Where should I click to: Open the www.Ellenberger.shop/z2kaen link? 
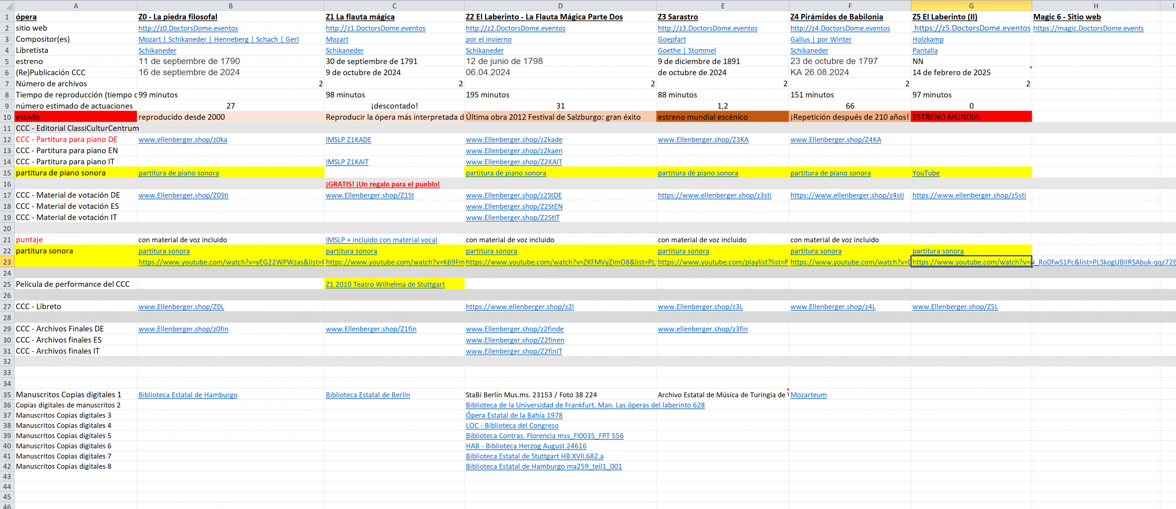point(514,151)
